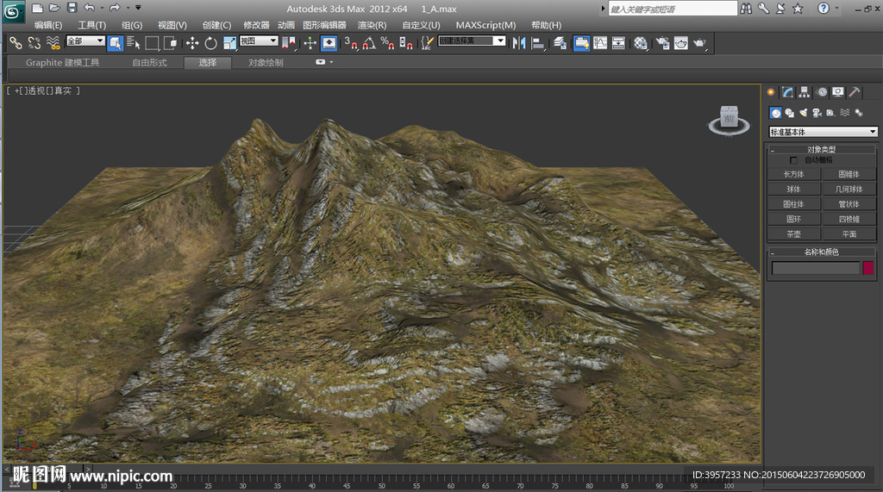883x492 pixels.
Task: Click the Redo arrow icon
Action: pos(115,8)
